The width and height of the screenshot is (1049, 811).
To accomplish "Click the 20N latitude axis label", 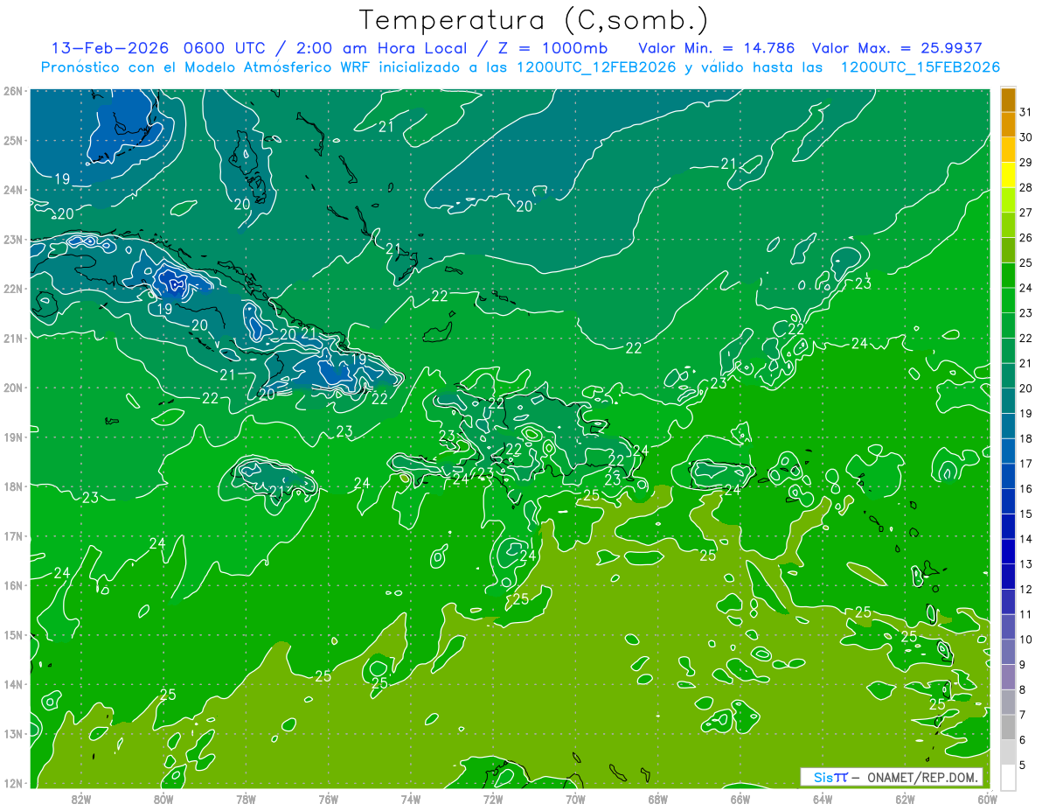I will 12,388.
